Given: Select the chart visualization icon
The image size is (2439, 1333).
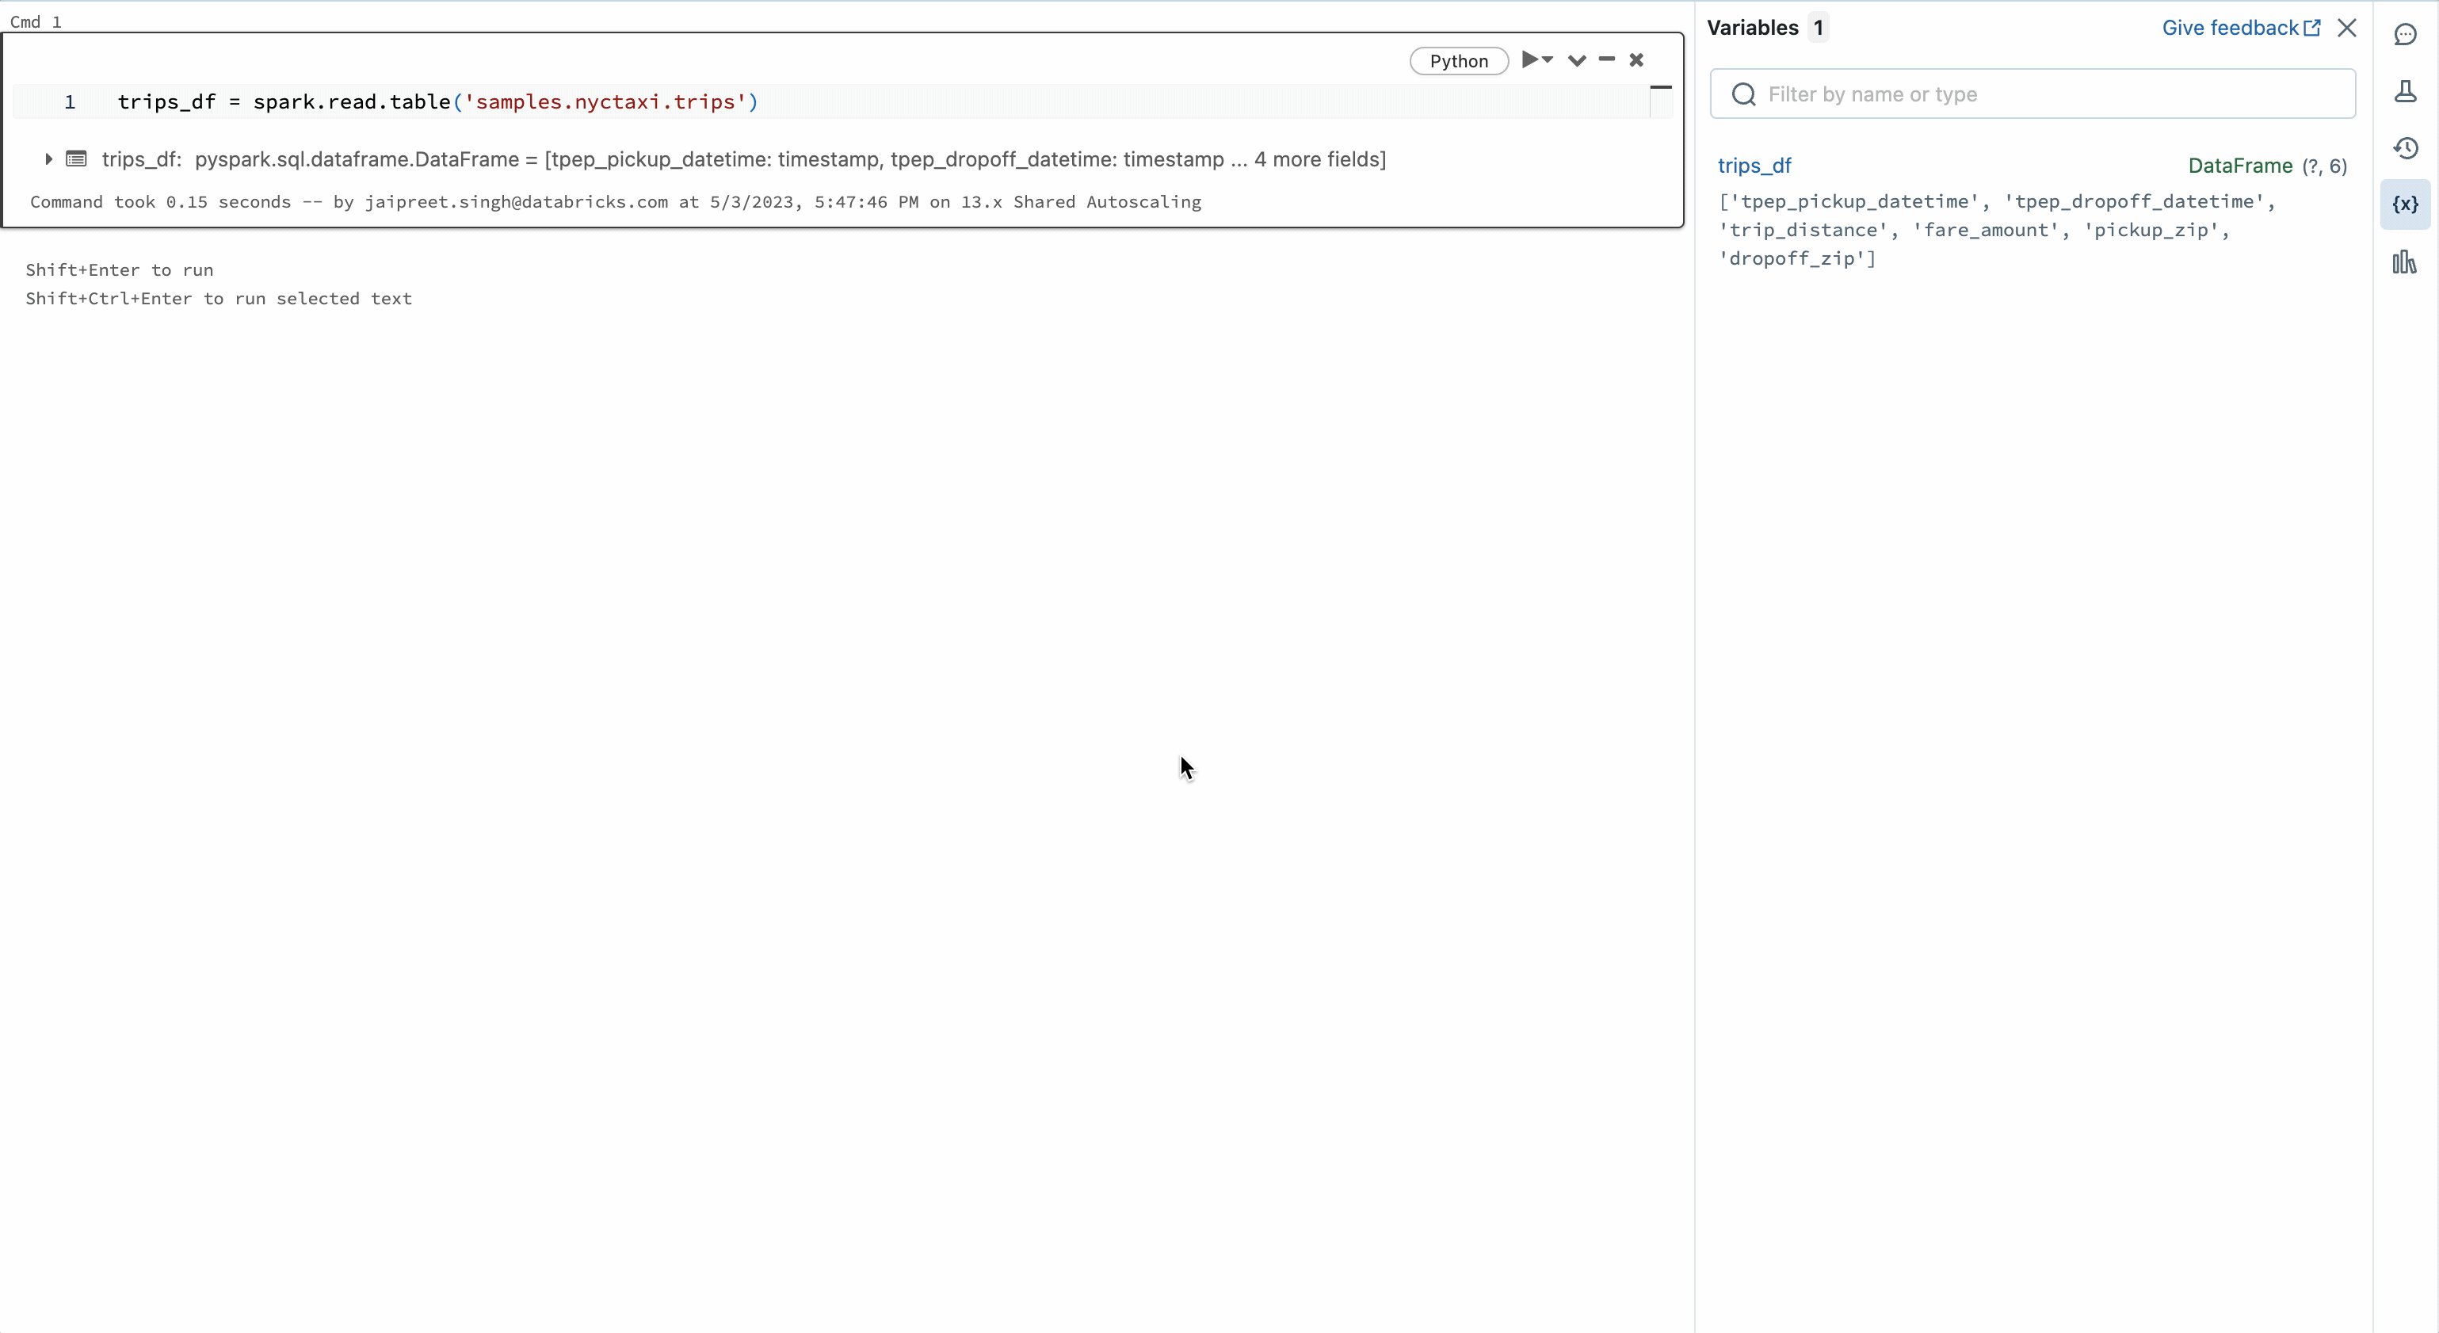Looking at the screenshot, I should 2407,261.
